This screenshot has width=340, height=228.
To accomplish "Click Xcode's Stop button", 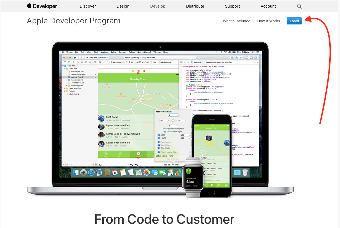I will click(x=81, y=57).
